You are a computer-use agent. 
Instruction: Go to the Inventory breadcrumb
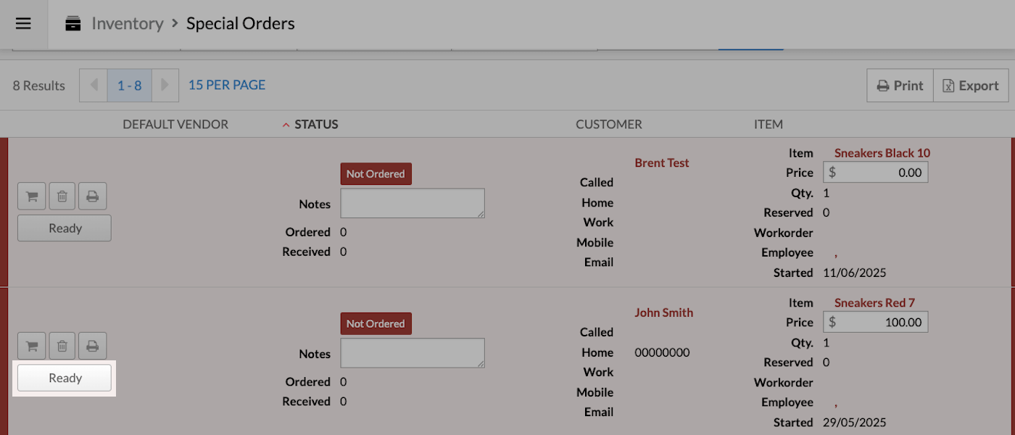[127, 23]
